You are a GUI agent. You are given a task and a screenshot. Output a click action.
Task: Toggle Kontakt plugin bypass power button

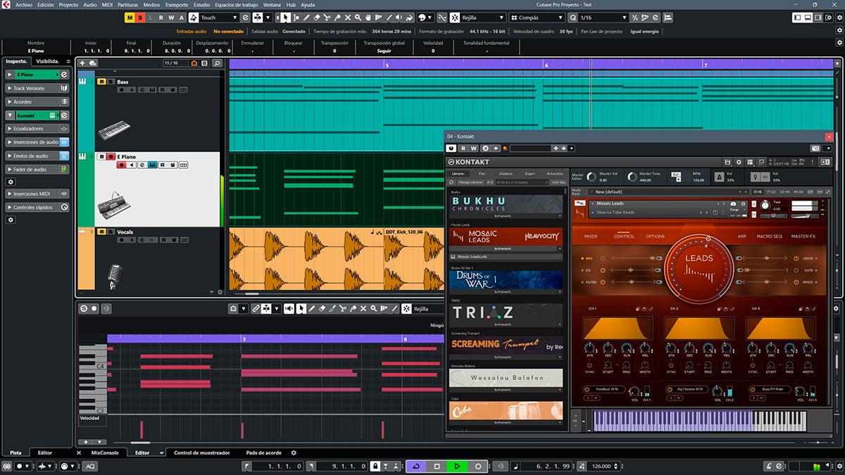pos(452,148)
